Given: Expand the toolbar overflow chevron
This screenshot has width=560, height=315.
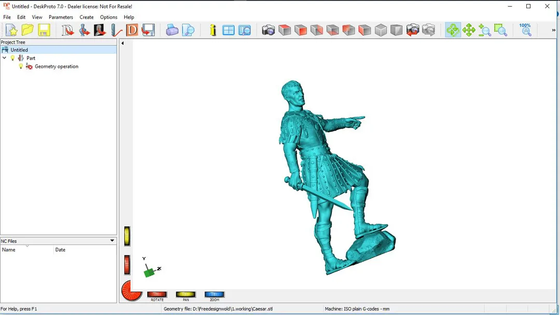Looking at the screenshot, I should click(553, 31).
